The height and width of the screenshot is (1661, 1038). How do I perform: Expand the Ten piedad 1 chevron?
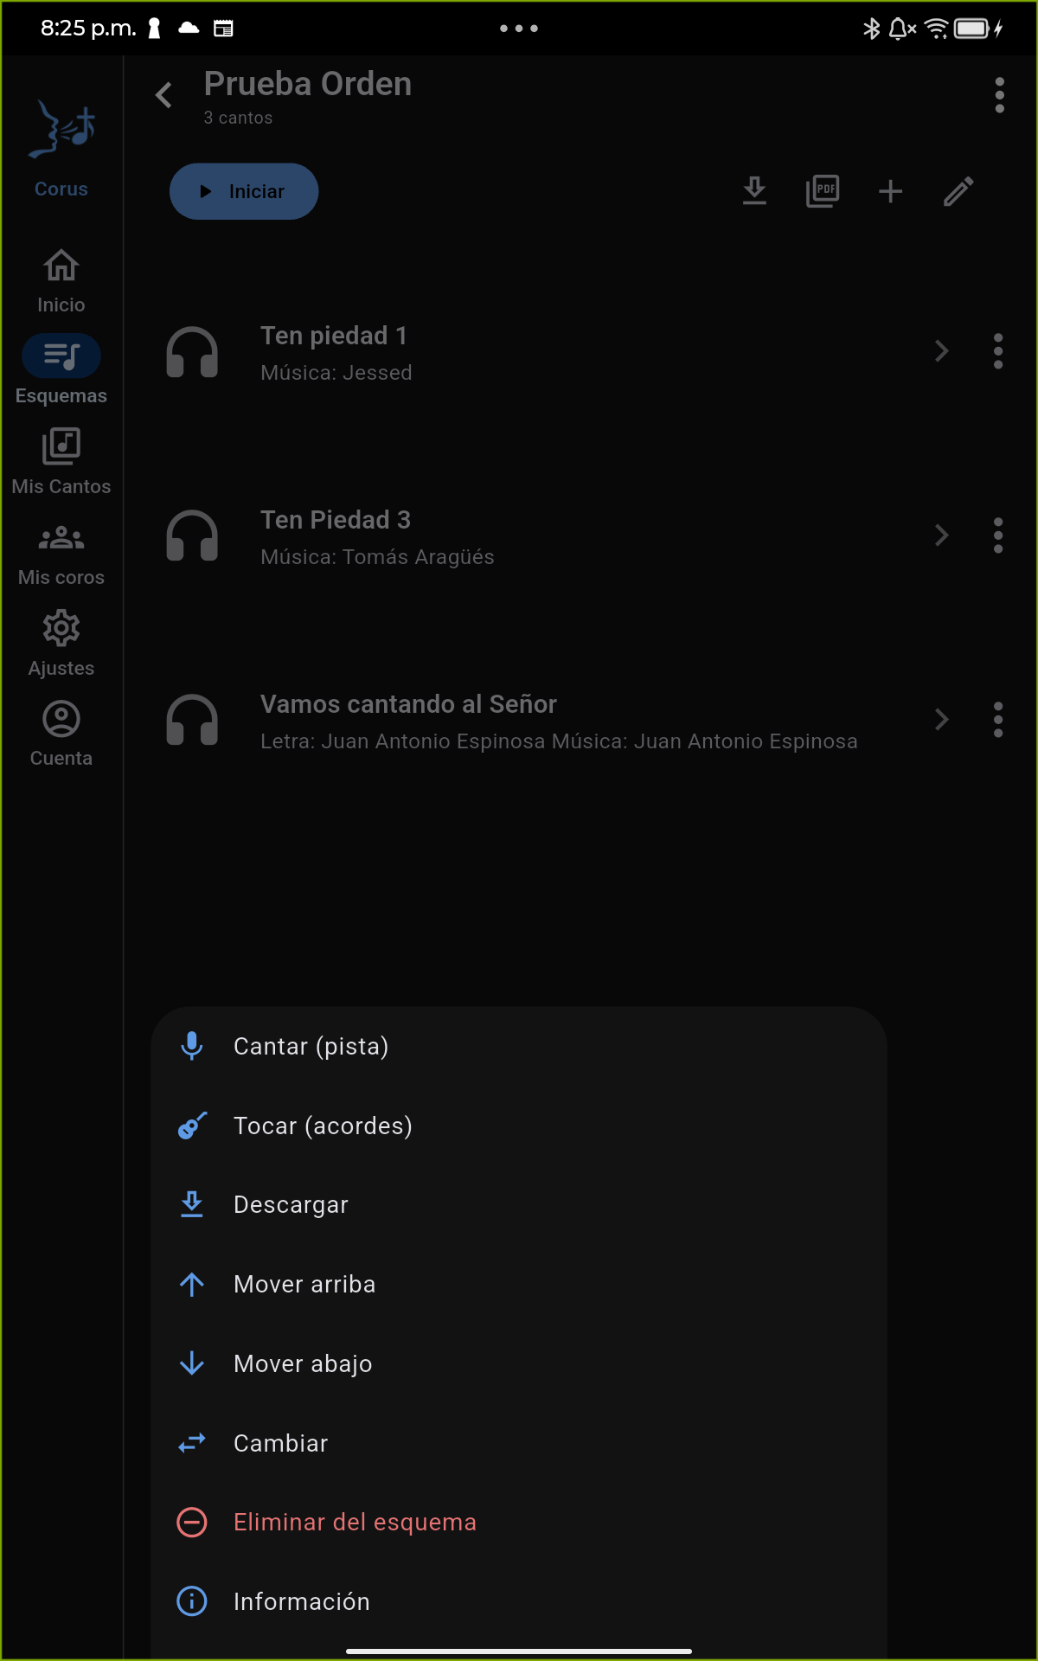pos(942,351)
